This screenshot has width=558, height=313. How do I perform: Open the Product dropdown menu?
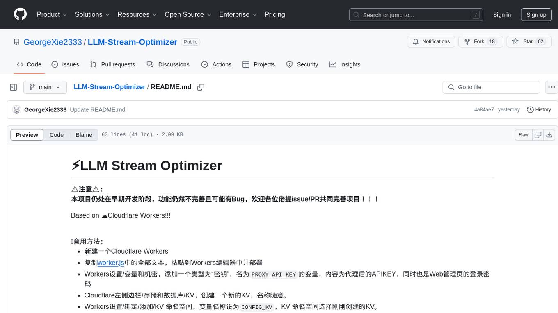(52, 14)
